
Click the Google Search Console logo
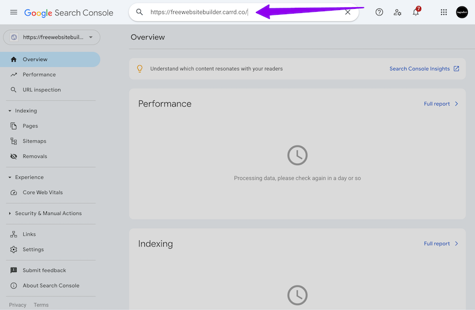(69, 12)
